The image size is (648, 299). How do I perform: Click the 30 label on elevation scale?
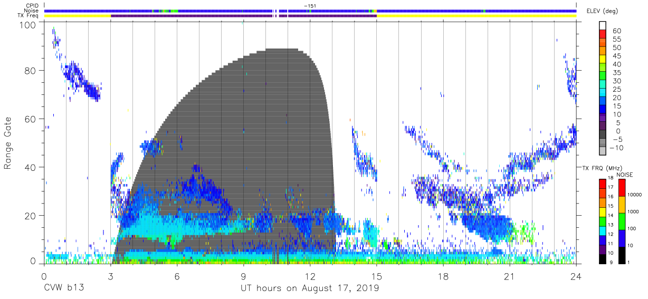pyautogui.click(x=616, y=81)
